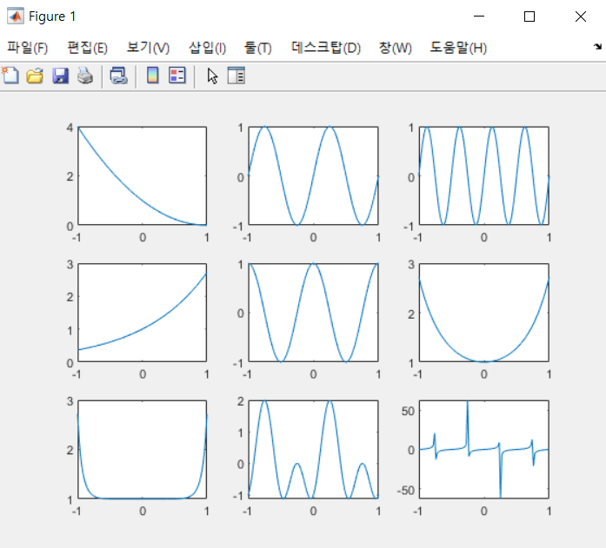The width and height of the screenshot is (606, 548).
Task: Maximize the Figure 1 window
Action: (529, 17)
